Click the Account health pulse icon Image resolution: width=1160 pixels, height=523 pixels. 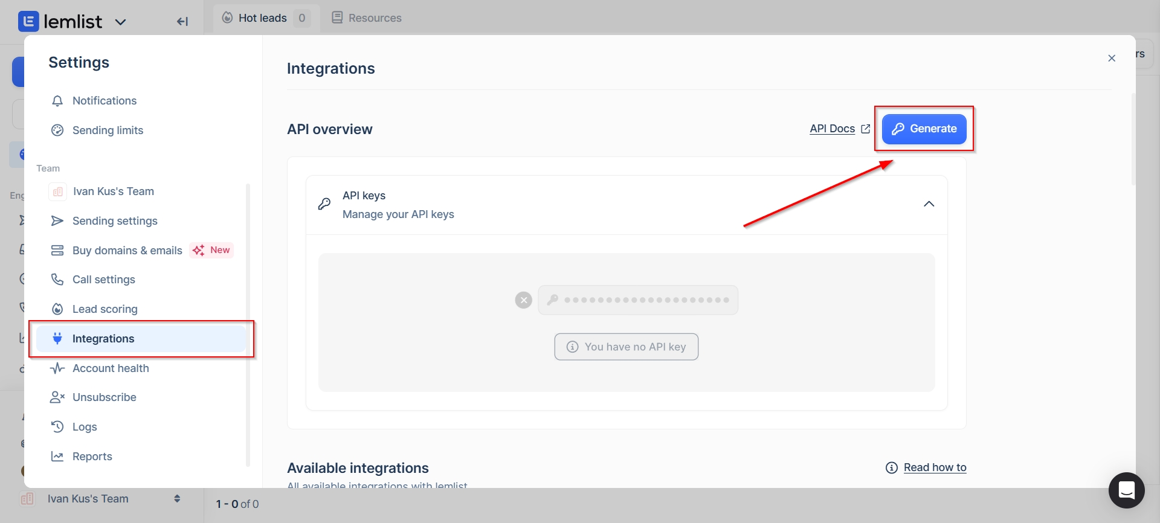pos(57,368)
